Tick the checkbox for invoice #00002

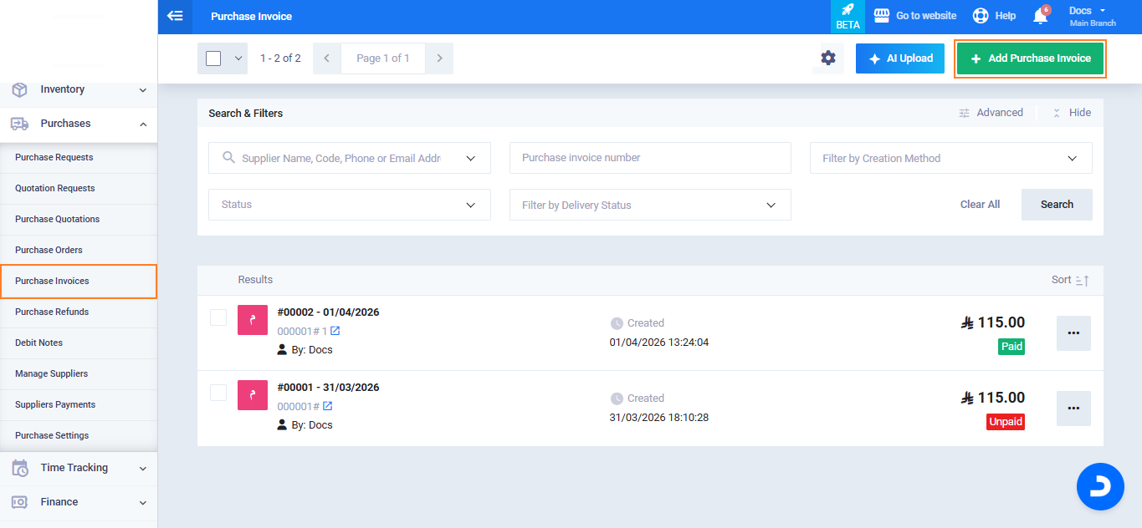point(218,317)
